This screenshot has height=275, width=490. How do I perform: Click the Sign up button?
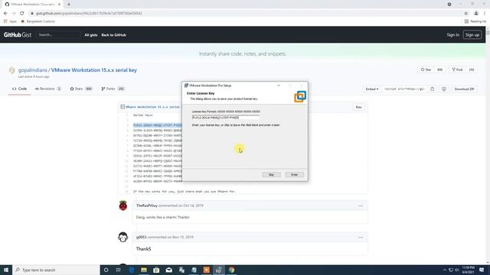coord(472,35)
